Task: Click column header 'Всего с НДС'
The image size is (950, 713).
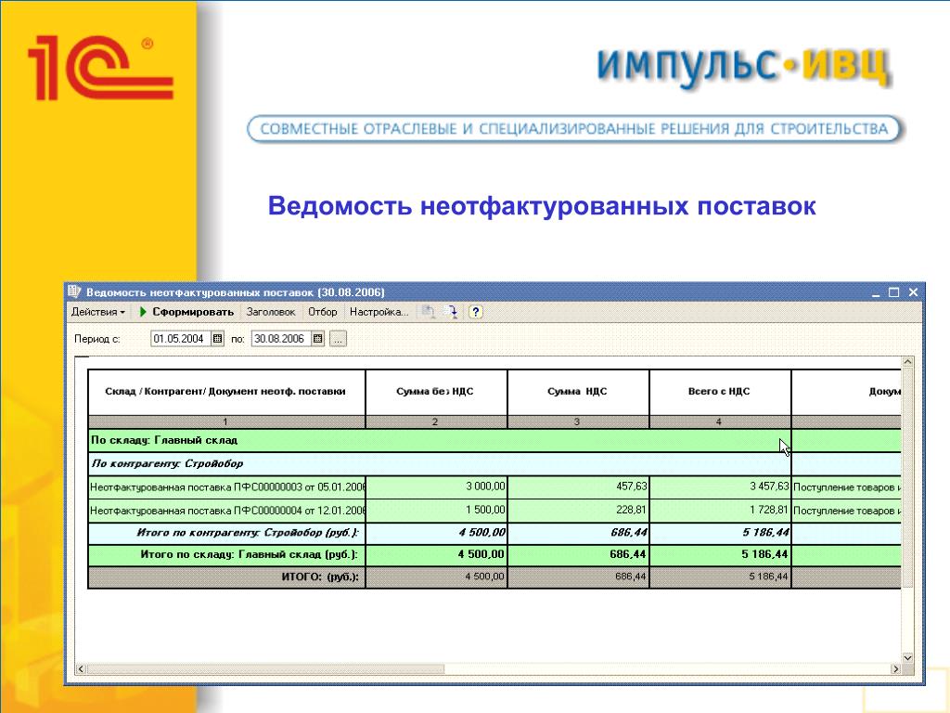Action: (x=719, y=392)
